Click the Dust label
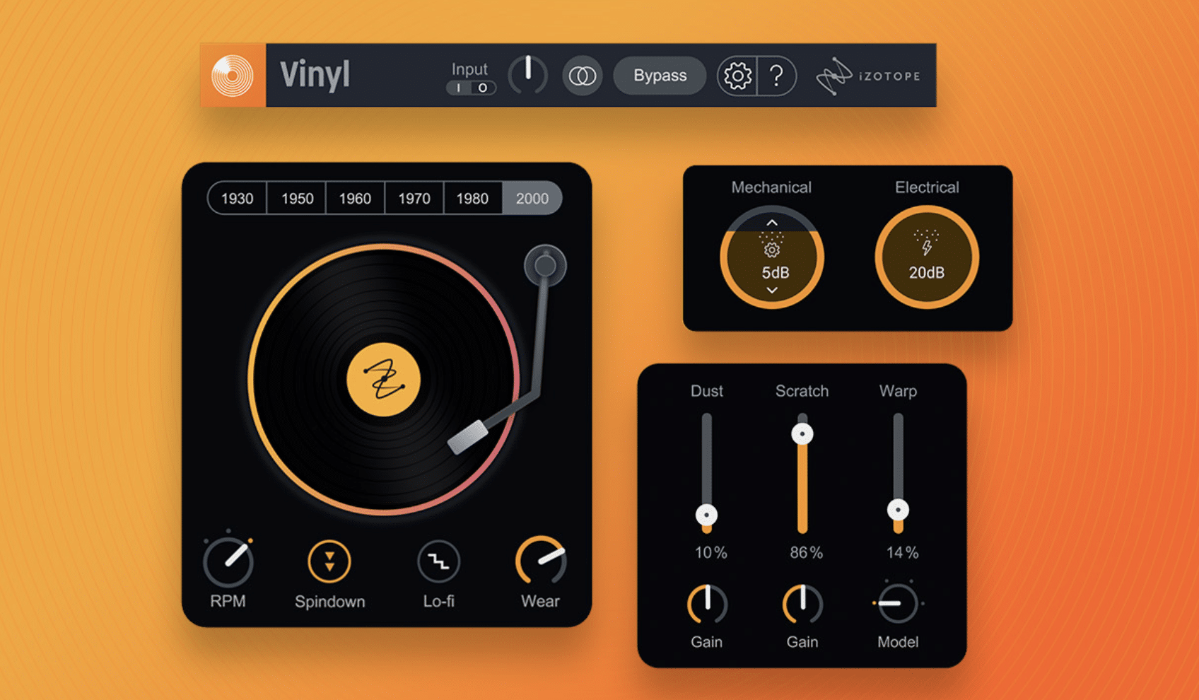1199x700 pixels. 707,391
